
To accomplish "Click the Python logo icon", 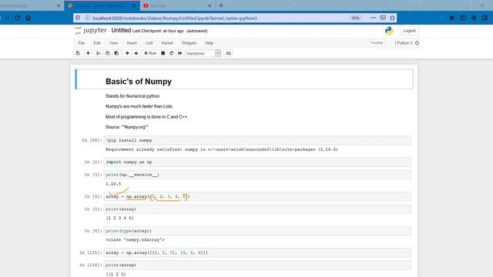I will [389, 31].
